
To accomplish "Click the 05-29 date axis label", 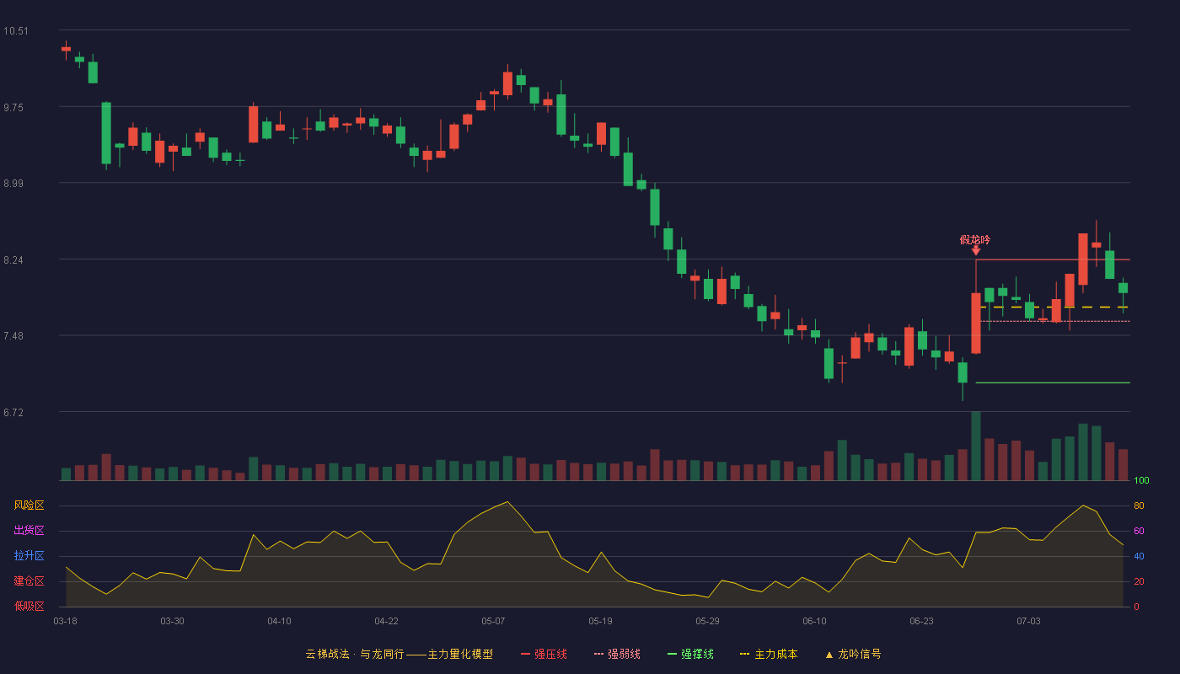I will [707, 621].
